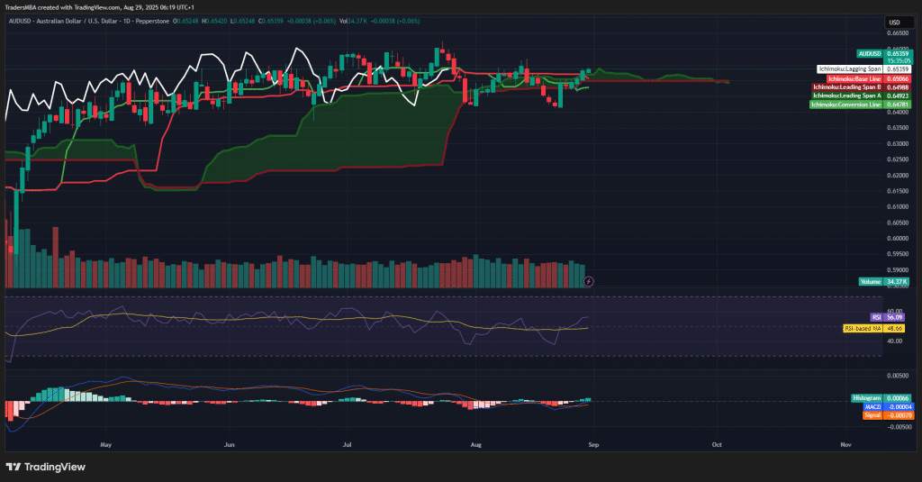Select the Ichimoku Lagging Span label
This screenshot has width=922, height=482.
coord(849,68)
